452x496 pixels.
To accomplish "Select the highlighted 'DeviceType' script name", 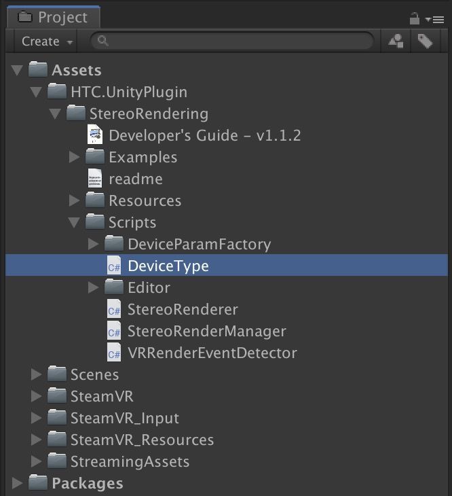I will coord(168,266).
